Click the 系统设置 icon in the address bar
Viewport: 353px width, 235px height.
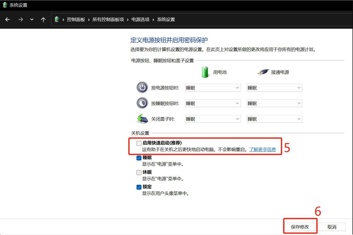coord(56,19)
